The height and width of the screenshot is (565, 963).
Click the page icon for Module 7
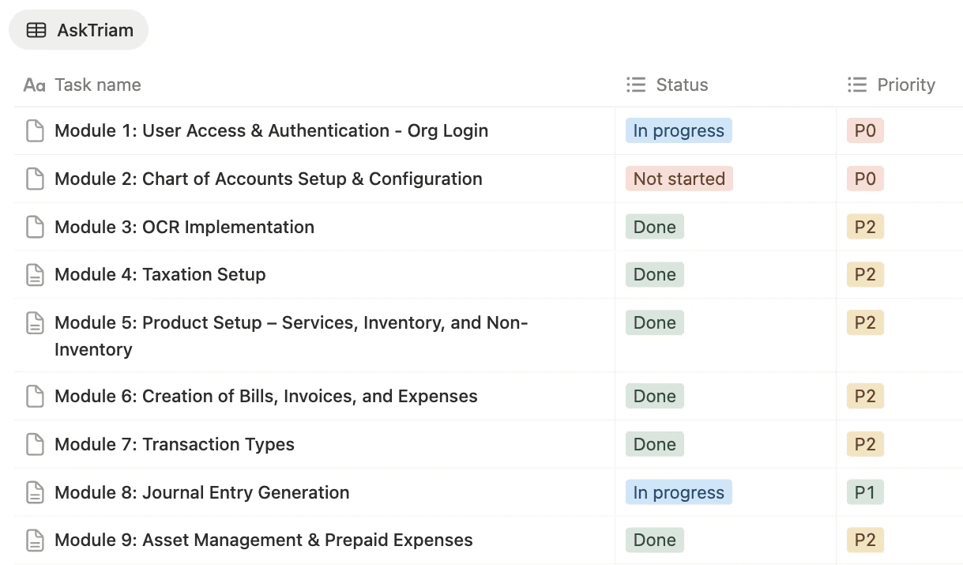[x=35, y=445]
